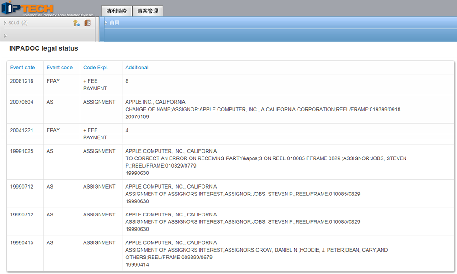Click event date 19991025
The image size is (457, 274).
coord(21,151)
